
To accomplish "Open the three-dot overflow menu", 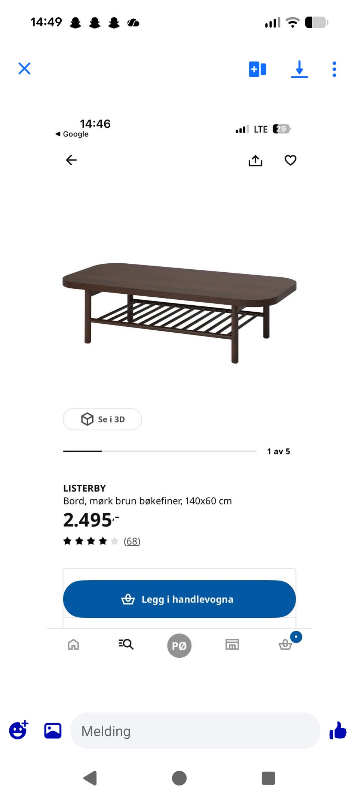I will (x=334, y=69).
